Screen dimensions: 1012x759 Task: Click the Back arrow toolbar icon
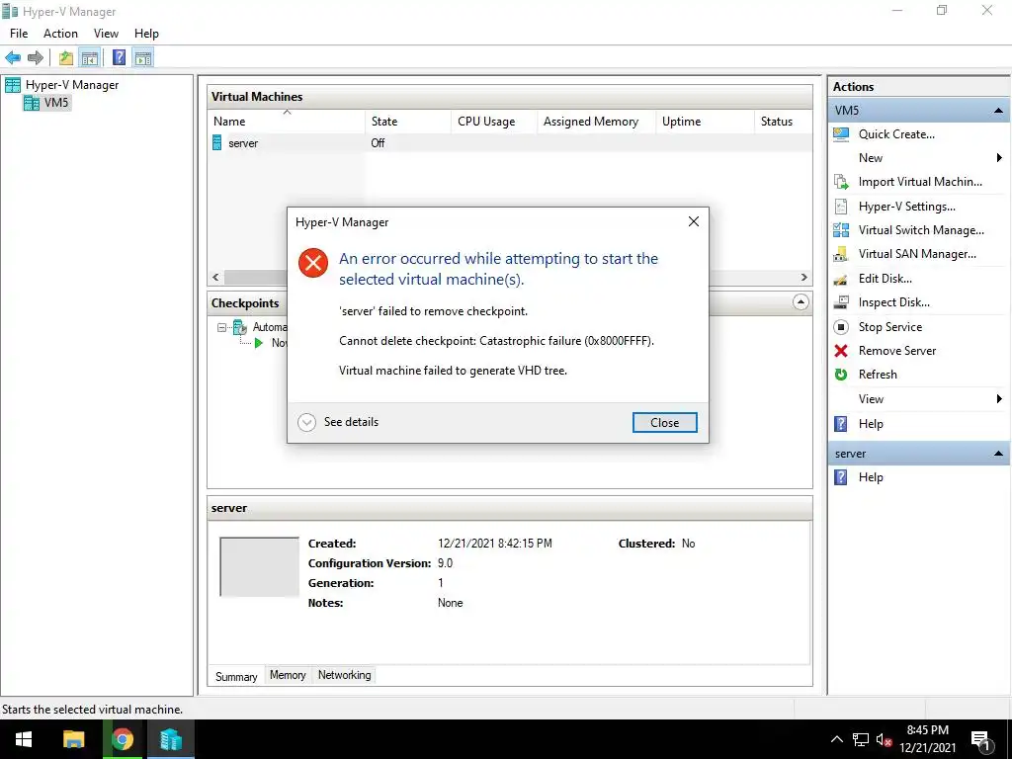click(x=13, y=58)
